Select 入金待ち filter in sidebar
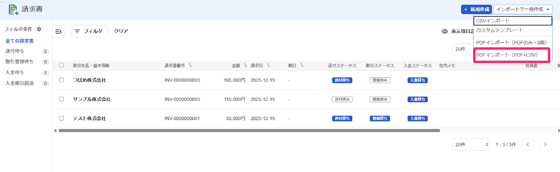This screenshot has height=172, width=560. (x=15, y=73)
